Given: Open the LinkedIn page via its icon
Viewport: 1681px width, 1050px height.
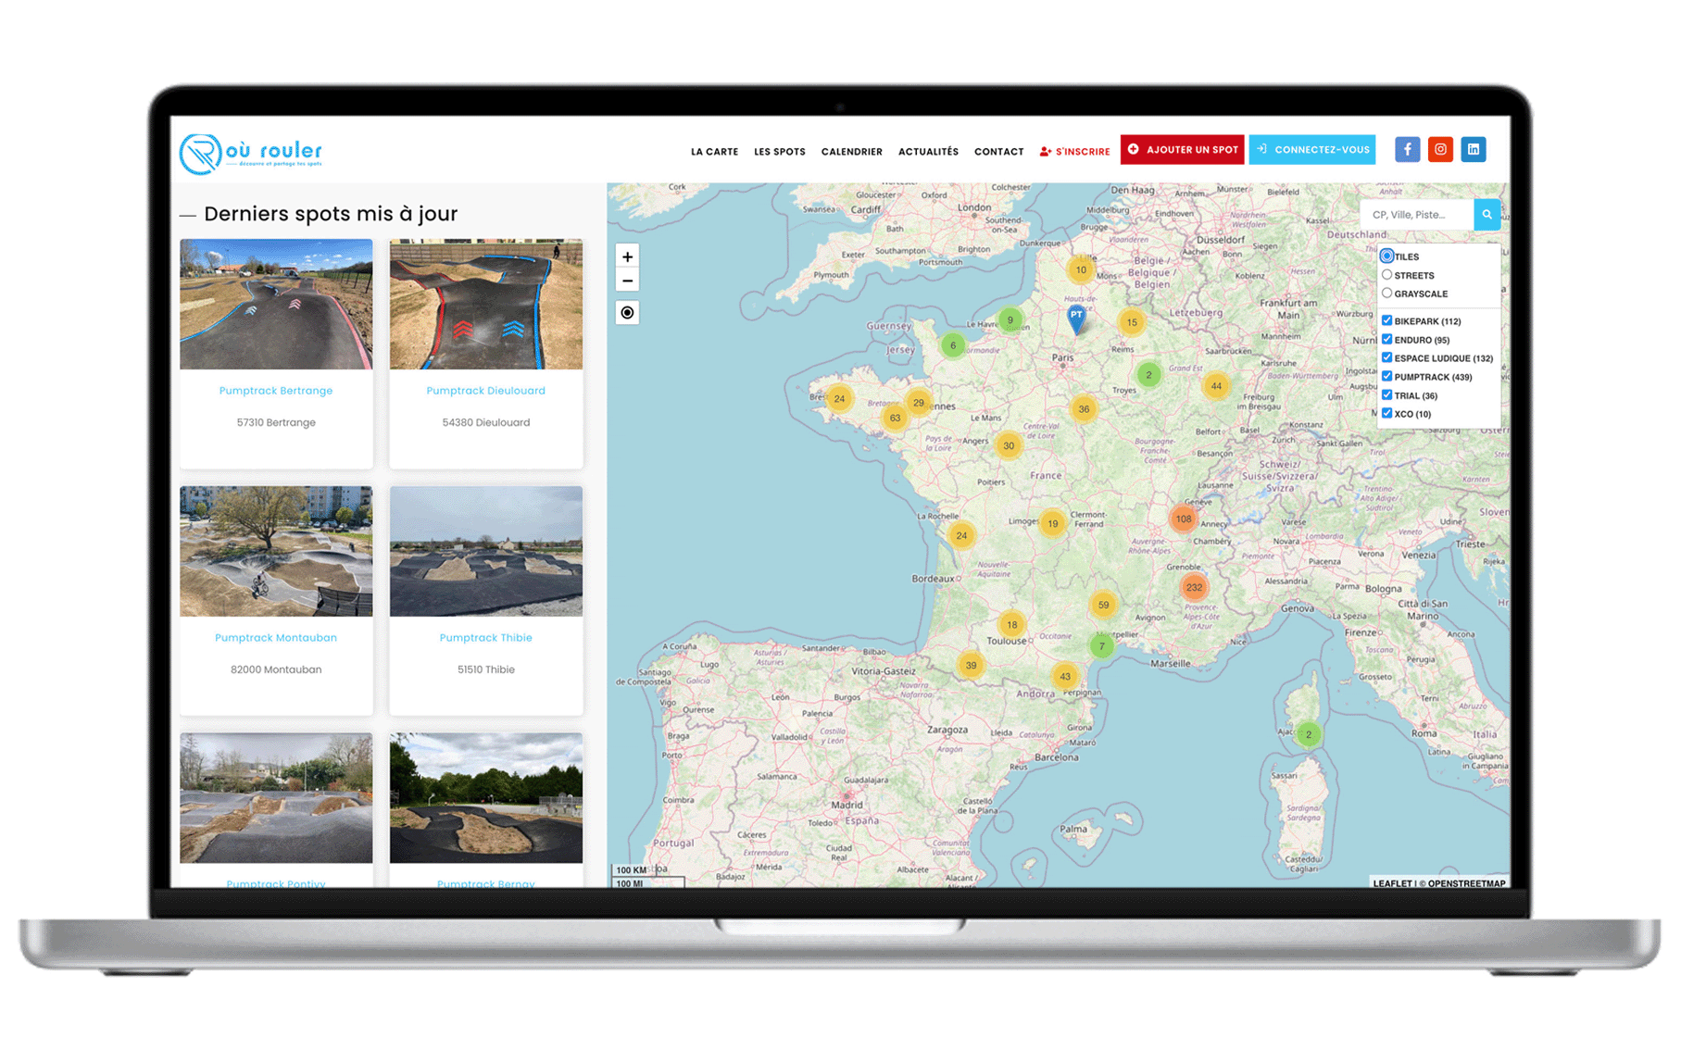Looking at the screenshot, I should click(x=1474, y=149).
